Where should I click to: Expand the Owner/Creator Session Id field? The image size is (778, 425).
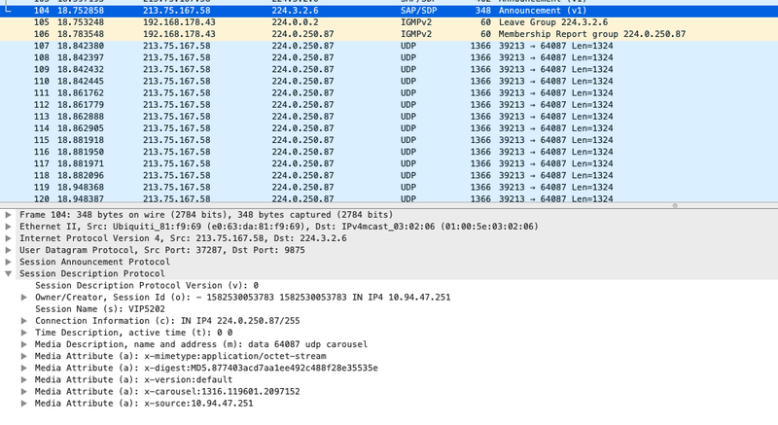(x=23, y=298)
